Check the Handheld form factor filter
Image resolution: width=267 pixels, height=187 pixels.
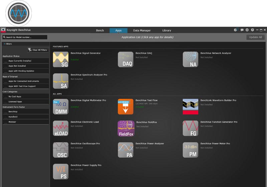(x=6, y=117)
